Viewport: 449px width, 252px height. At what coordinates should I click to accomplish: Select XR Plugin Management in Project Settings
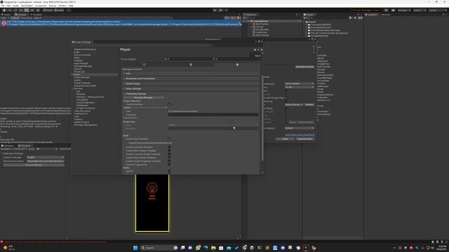[86, 125]
